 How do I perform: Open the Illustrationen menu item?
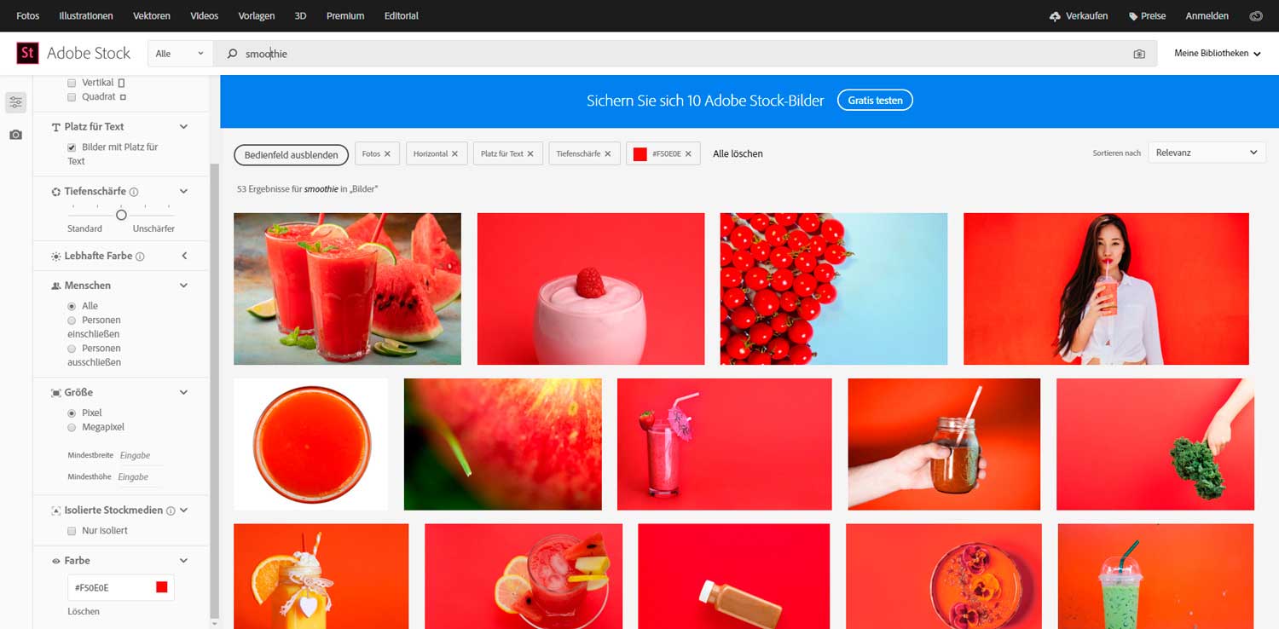(86, 16)
